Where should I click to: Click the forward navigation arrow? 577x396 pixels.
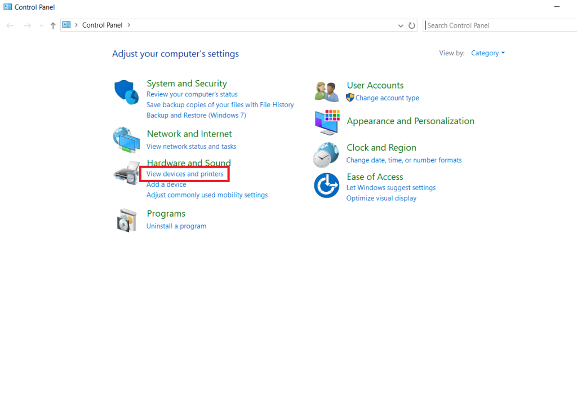coord(27,25)
